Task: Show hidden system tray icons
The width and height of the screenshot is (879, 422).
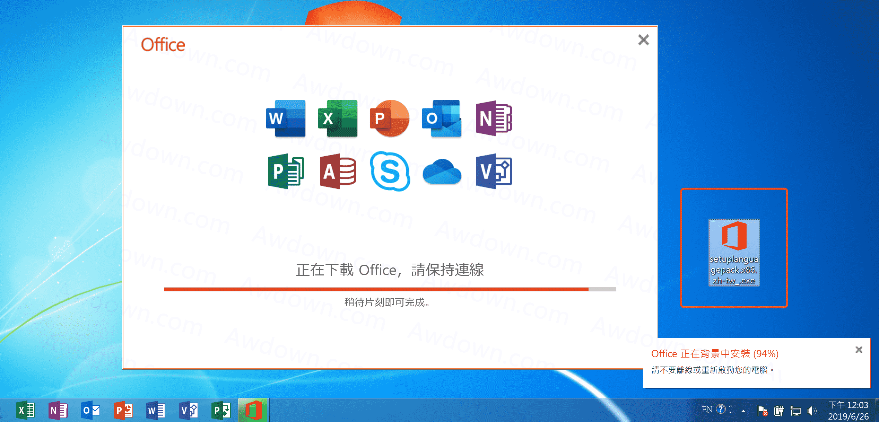Action: tap(743, 411)
